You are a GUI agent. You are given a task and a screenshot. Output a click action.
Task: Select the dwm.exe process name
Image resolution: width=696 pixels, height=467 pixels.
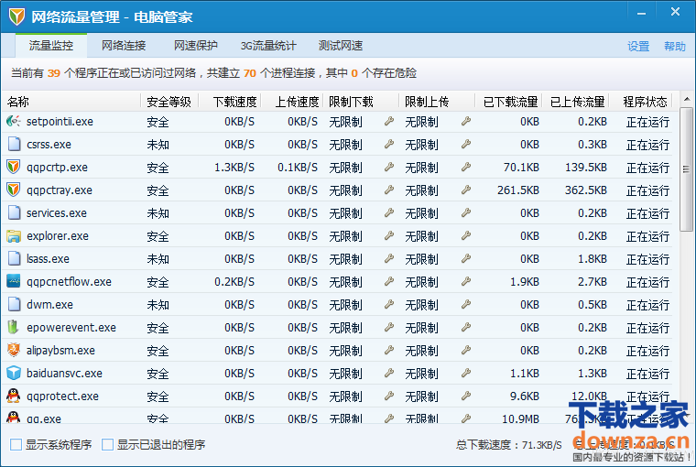click(x=49, y=305)
